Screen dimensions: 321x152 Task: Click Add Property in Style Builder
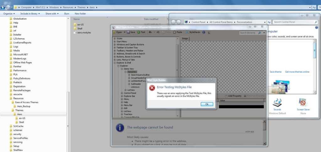pyautogui.click(x=233, y=96)
